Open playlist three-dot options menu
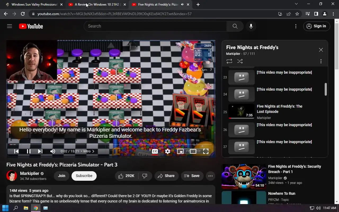 pyautogui.click(x=321, y=61)
